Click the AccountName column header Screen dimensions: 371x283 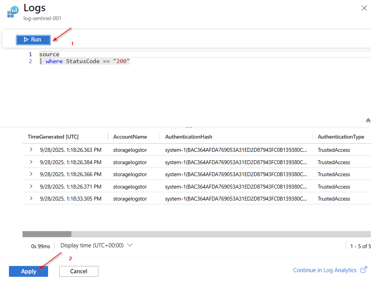(130, 137)
